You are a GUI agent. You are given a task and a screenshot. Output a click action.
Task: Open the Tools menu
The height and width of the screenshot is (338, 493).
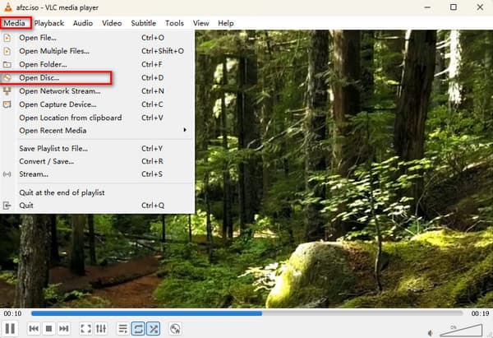coord(174,23)
